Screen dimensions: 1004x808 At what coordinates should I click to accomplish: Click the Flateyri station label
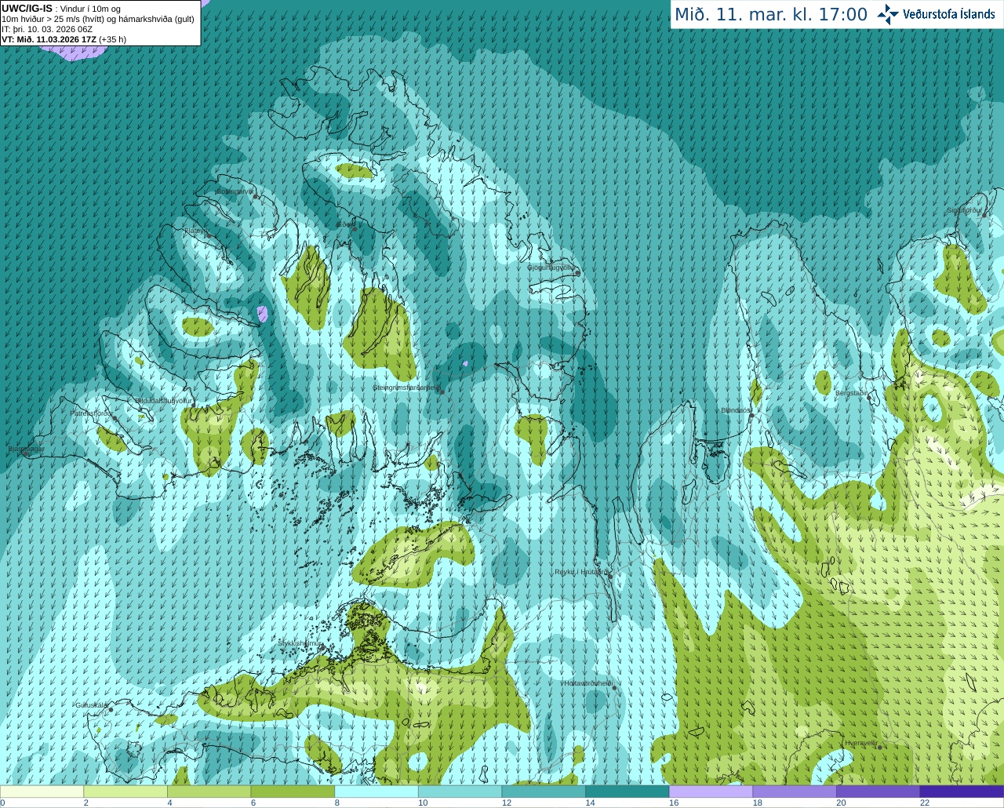[x=195, y=231]
